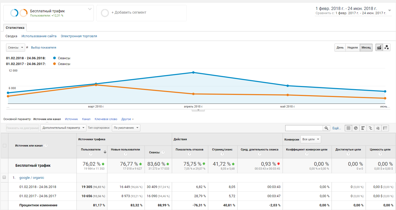Switch to line chart view icon
396x210 pixels.
click(x=379, y=47)
